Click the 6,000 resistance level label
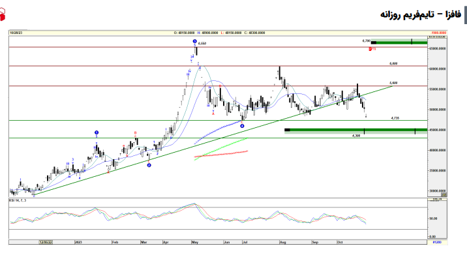The image size is (467, 261). point(393,64)
